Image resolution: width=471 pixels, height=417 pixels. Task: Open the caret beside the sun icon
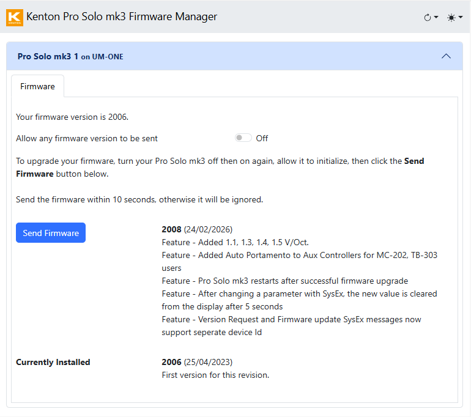(460, 18)
